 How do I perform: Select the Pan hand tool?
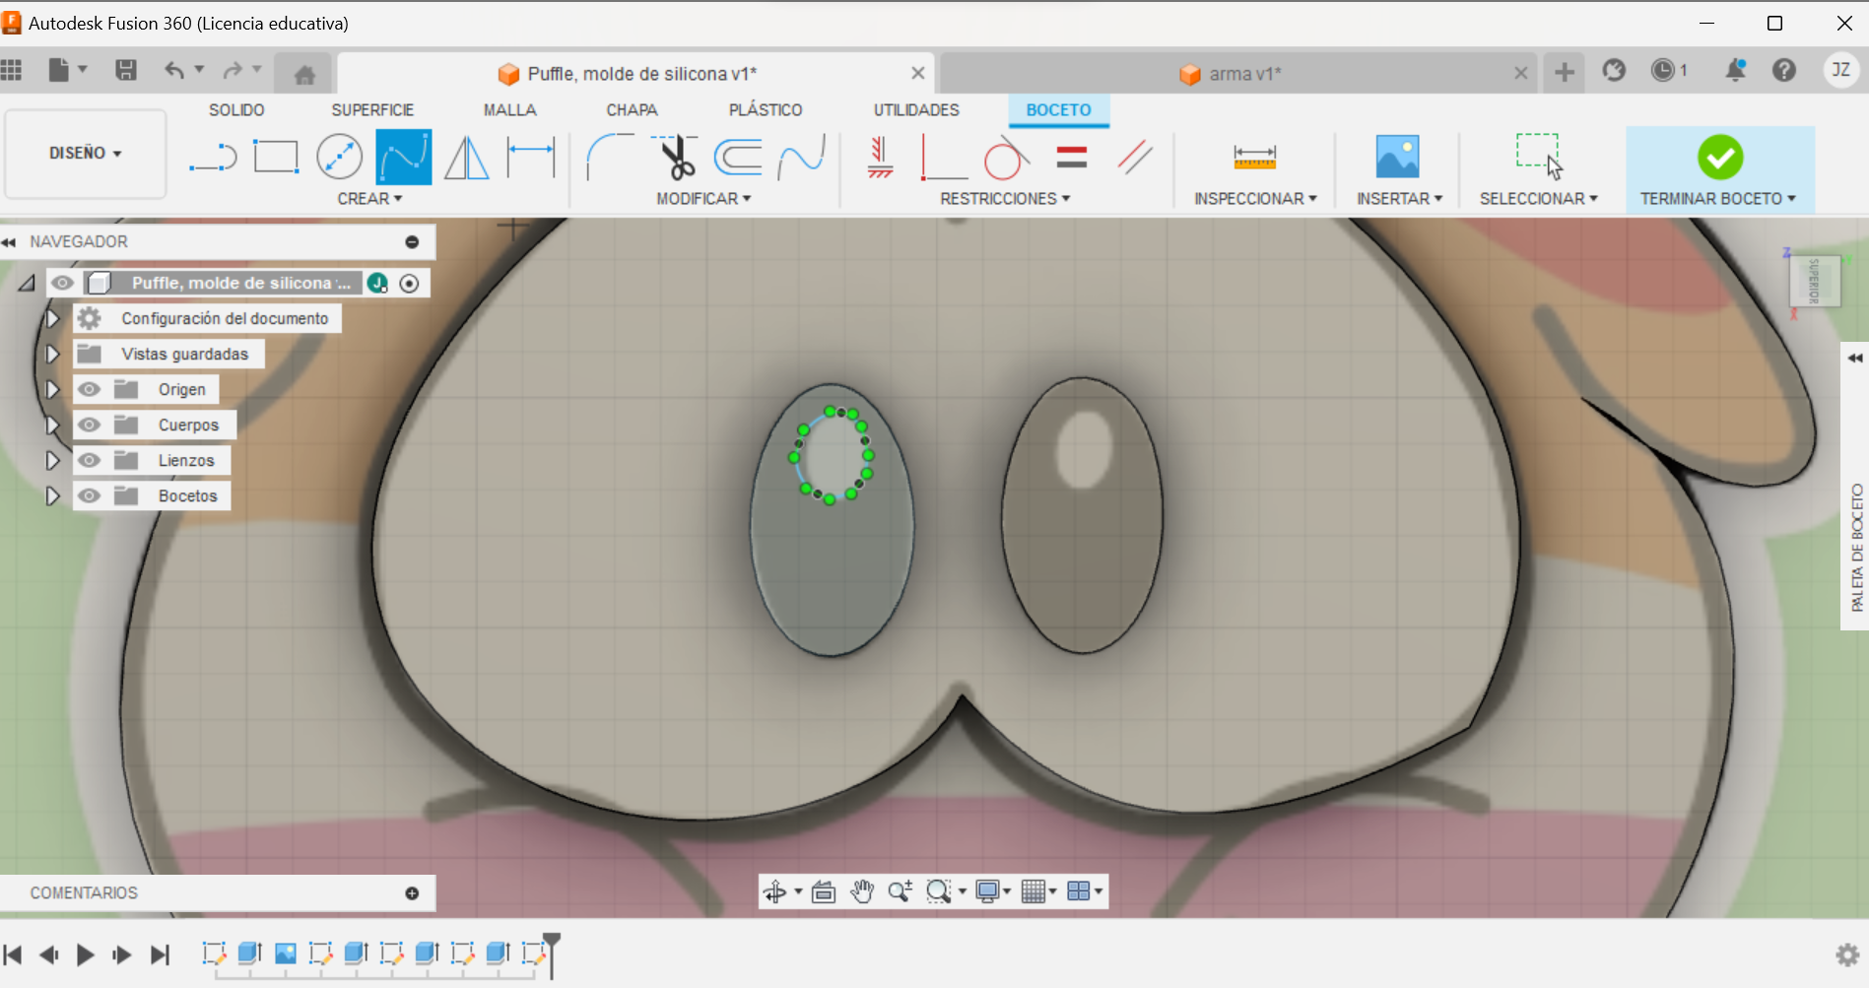pos(862,891)
